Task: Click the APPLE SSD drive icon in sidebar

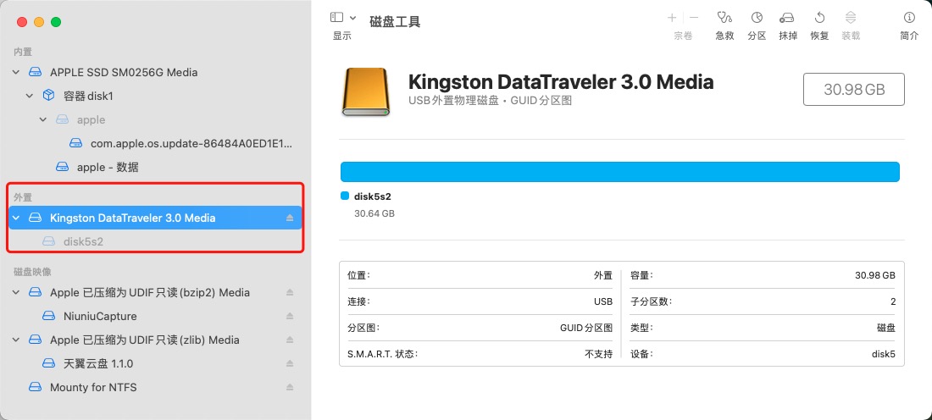Action: 36,73
